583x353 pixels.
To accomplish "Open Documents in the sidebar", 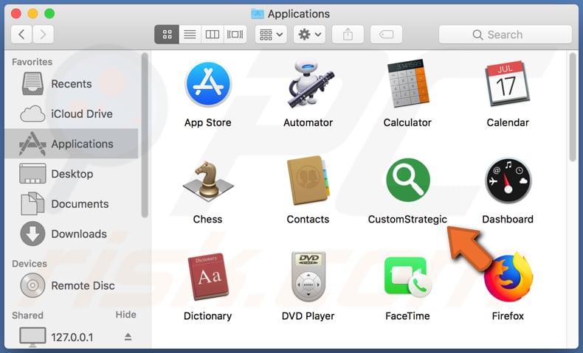I will point(72,204).
